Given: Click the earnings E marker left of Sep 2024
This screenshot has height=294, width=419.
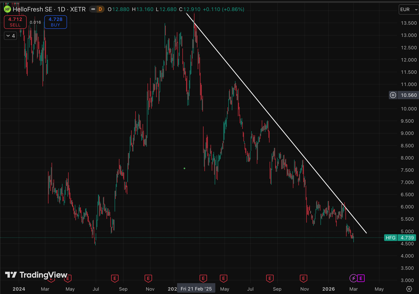Looking at the screenshot, I should [114, 278].
